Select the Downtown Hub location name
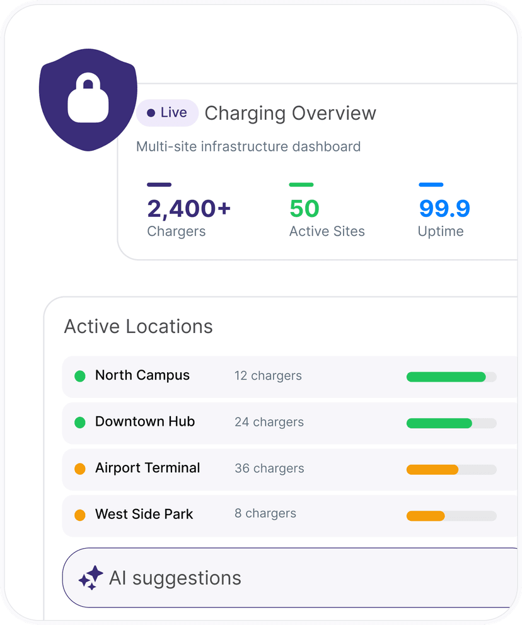This screenshot has width=522, height=625. pyautogui.click(x=145, y=421)
